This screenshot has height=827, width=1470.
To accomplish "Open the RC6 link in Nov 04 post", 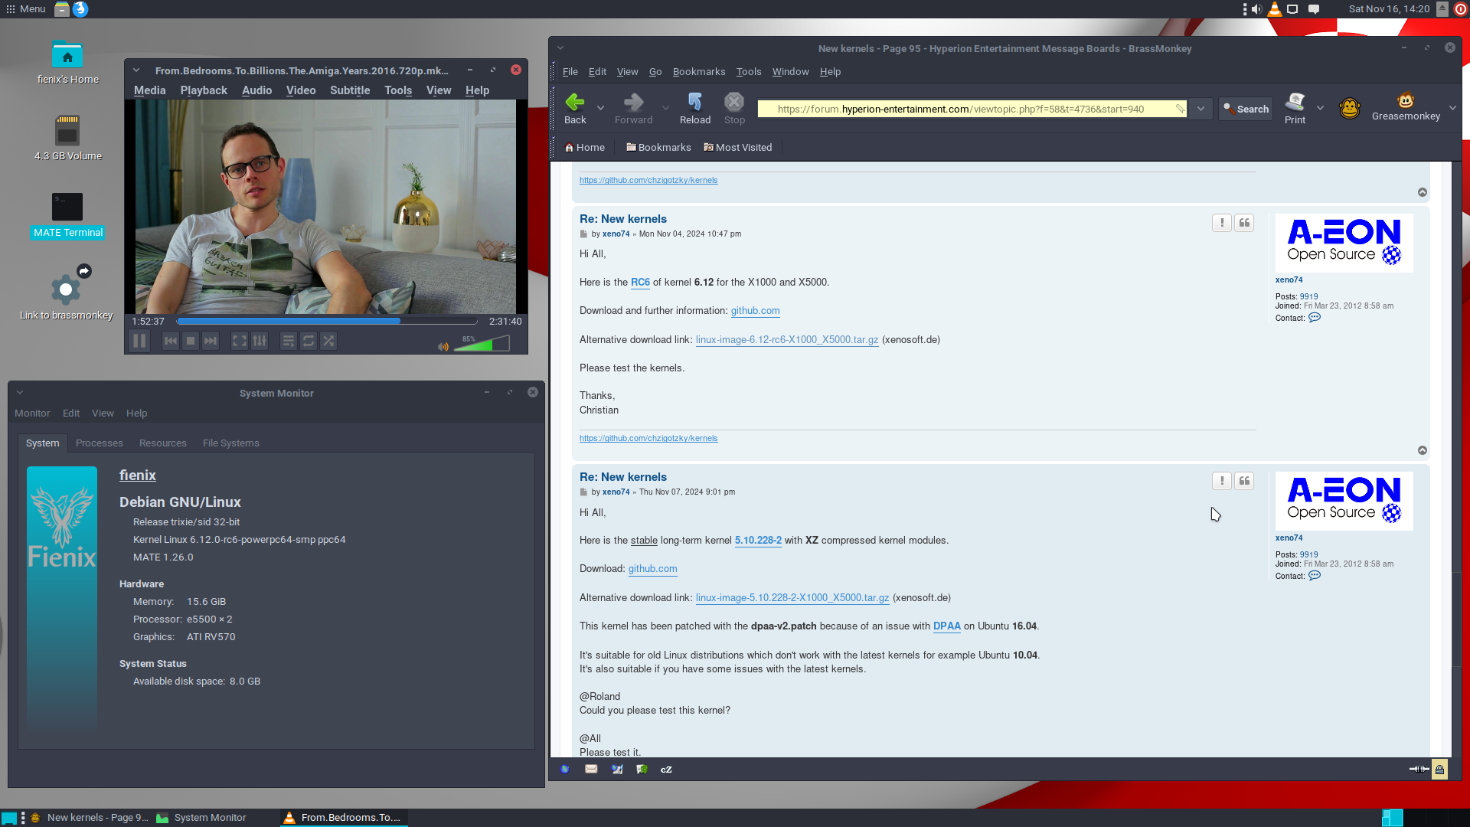I will coord(640,283).
